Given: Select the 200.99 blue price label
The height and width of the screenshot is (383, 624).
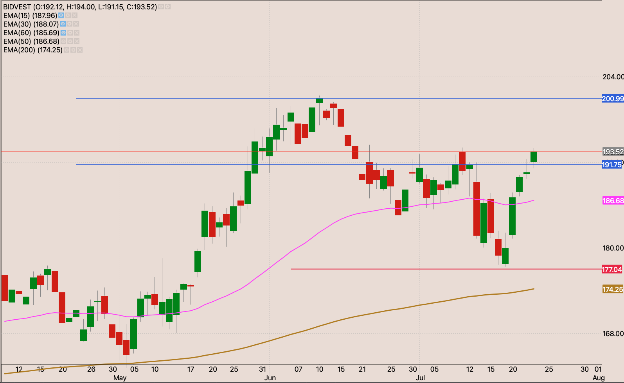Looking at the screenshot, I should click(612, 98).
